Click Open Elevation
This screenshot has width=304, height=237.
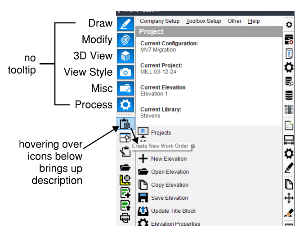[x=163, y=172]
